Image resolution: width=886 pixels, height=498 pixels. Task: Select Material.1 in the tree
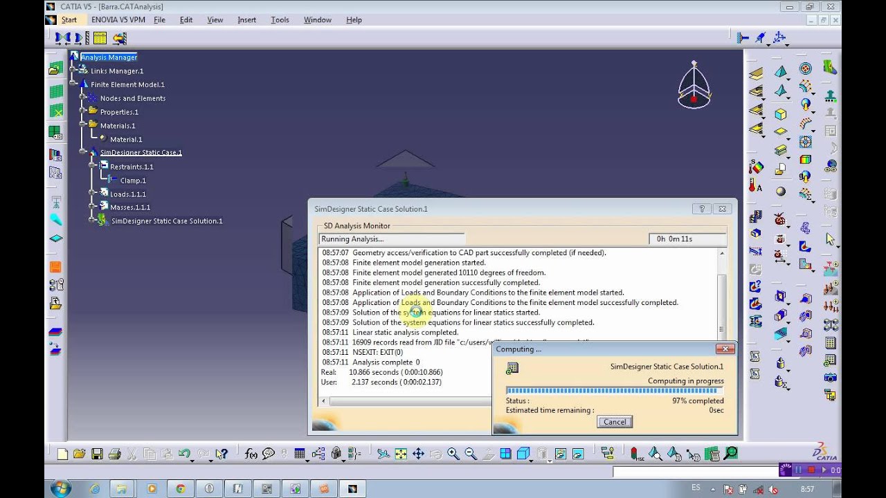tap(126, 139)
